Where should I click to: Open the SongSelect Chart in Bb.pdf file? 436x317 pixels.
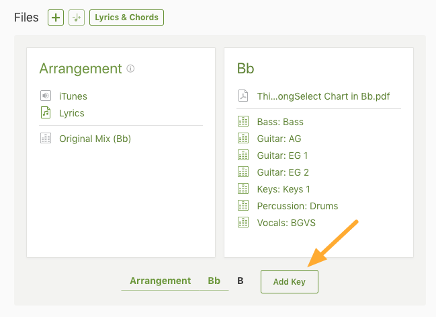click(x=323, y=96)
